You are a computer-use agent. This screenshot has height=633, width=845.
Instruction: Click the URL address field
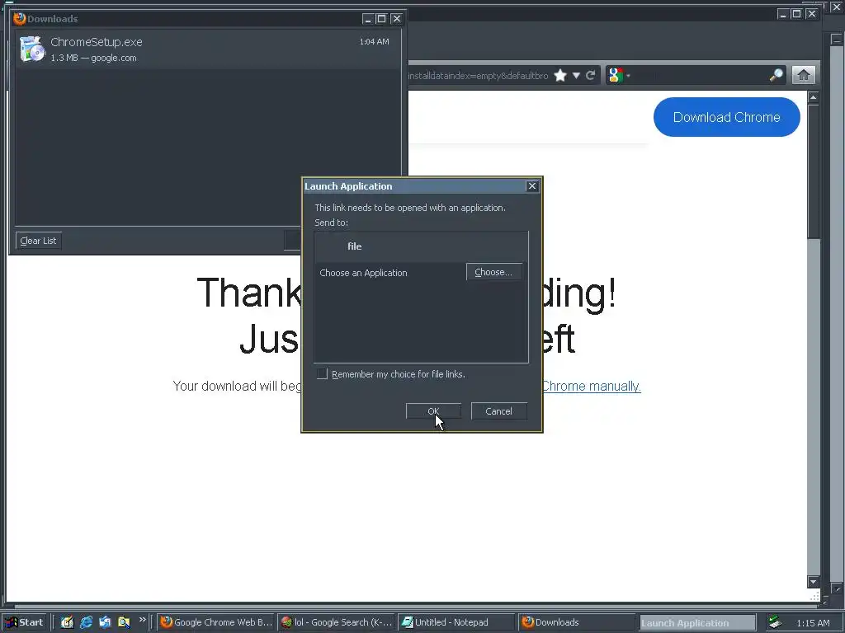tap(478, 75)
